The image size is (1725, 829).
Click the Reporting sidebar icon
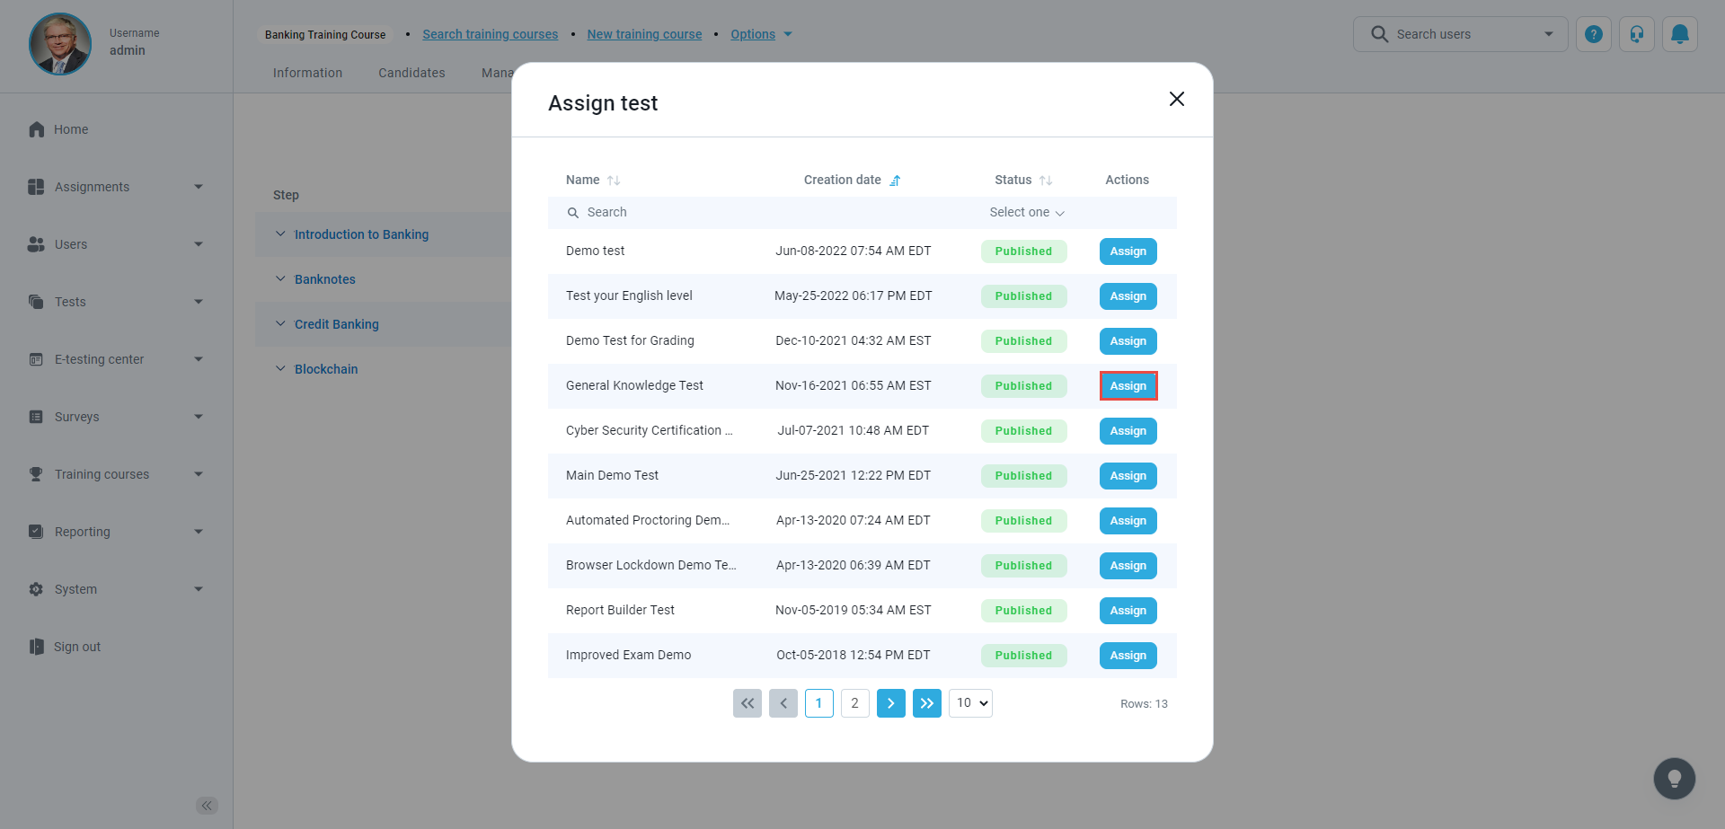point(36,532)
